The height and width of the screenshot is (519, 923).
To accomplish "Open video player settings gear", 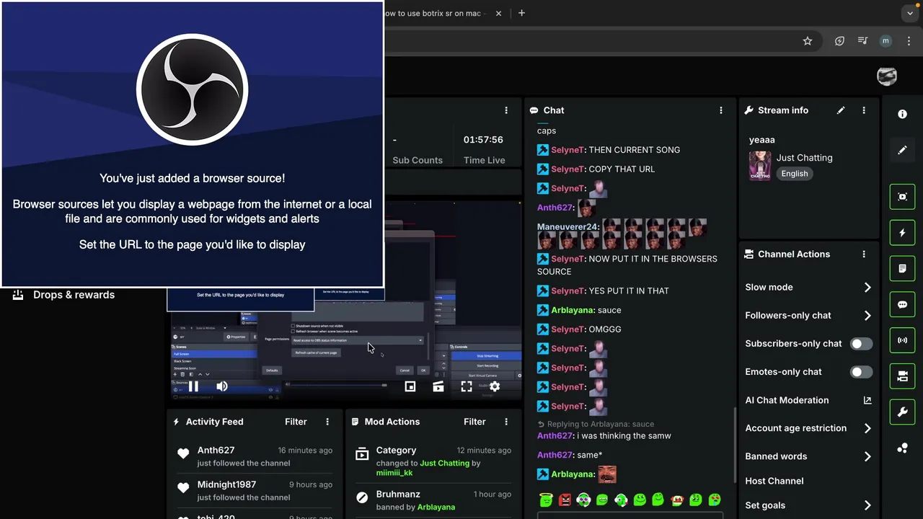I will (495, 386).
